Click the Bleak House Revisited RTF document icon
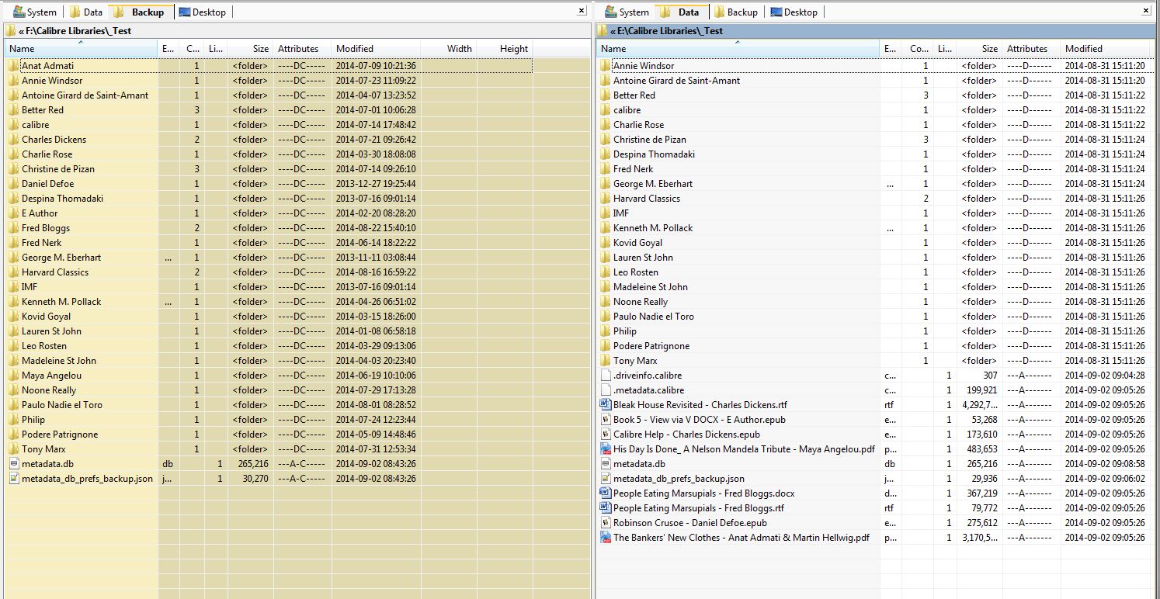Screen dimensions: 1160x599 (x=606, y=405)
